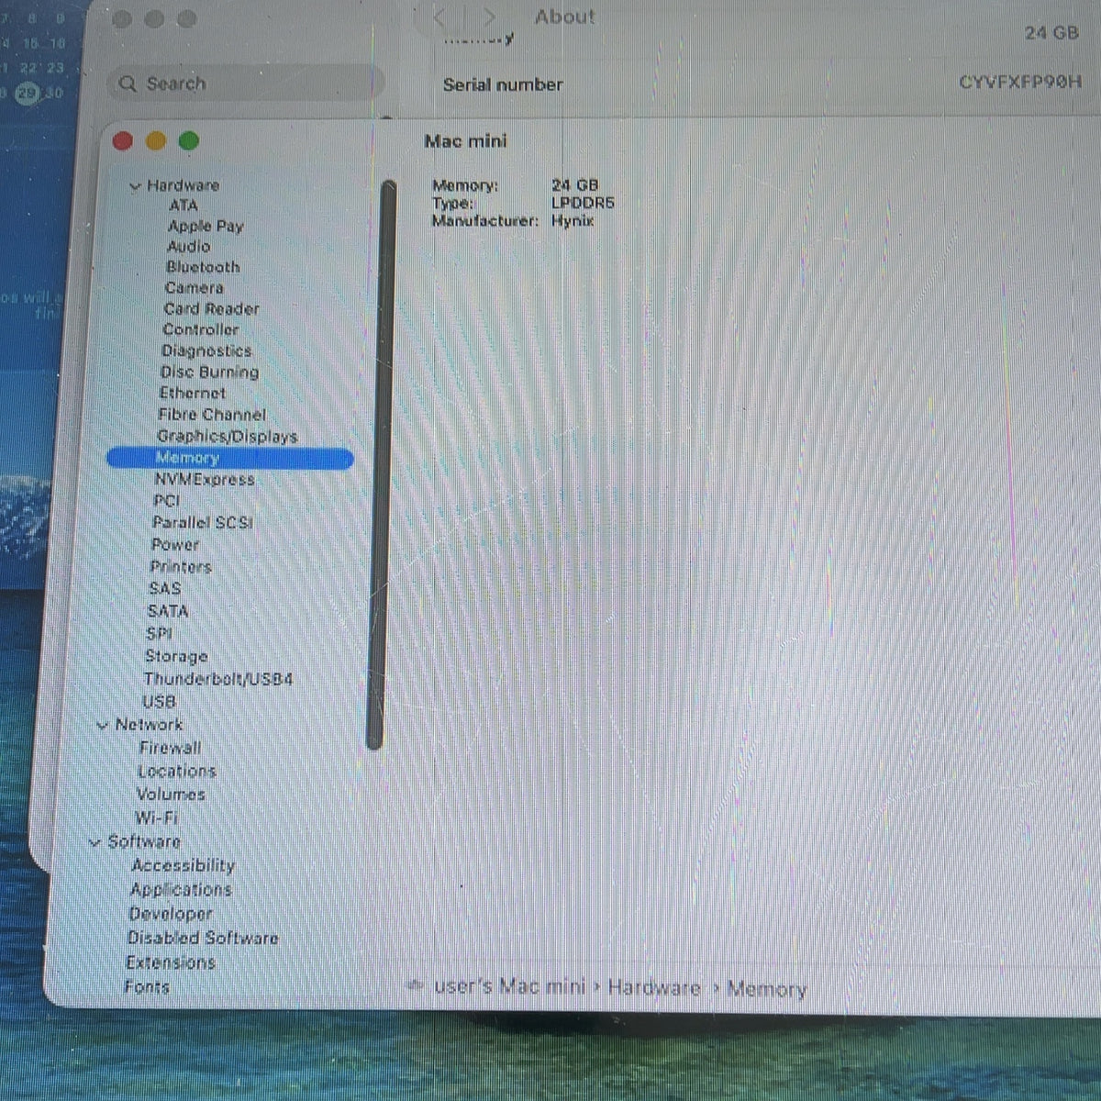Viewport: 1101px width, 1101px height.
Task: Open the Ethernet hardware entry
Action: tap(192, 393)
